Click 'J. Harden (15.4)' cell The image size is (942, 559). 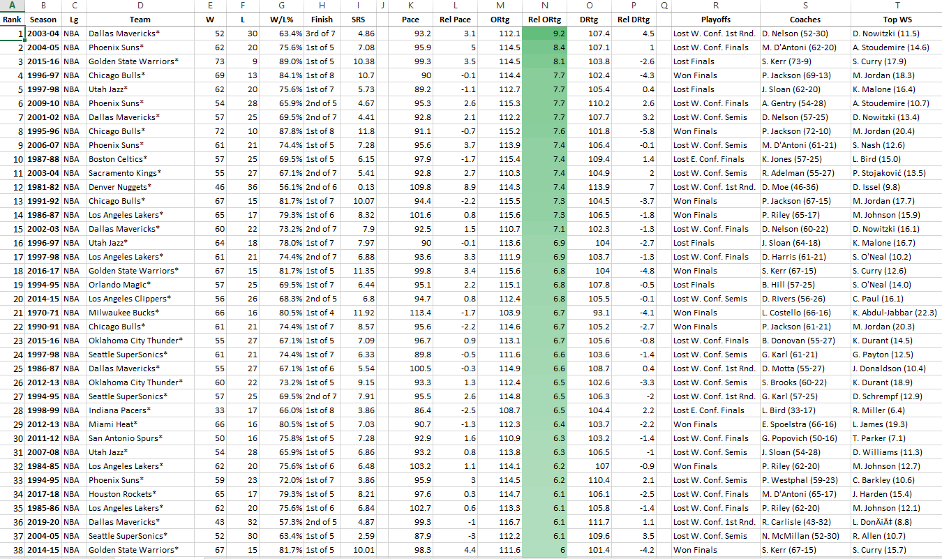coord(896,494)
